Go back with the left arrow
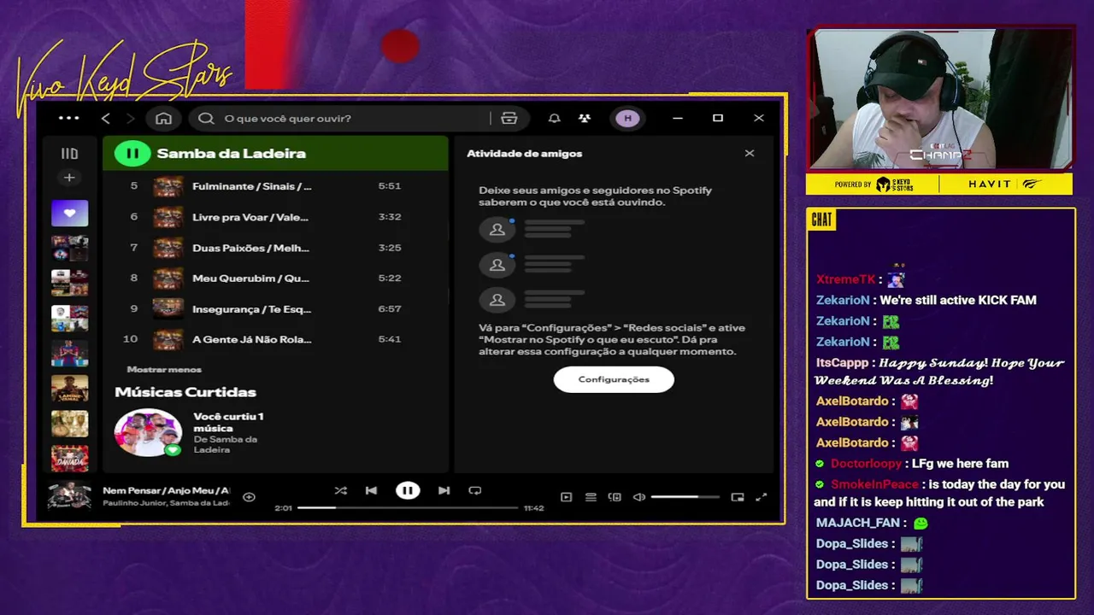This screenshot has width=1094, height=615. click(106, 118)
